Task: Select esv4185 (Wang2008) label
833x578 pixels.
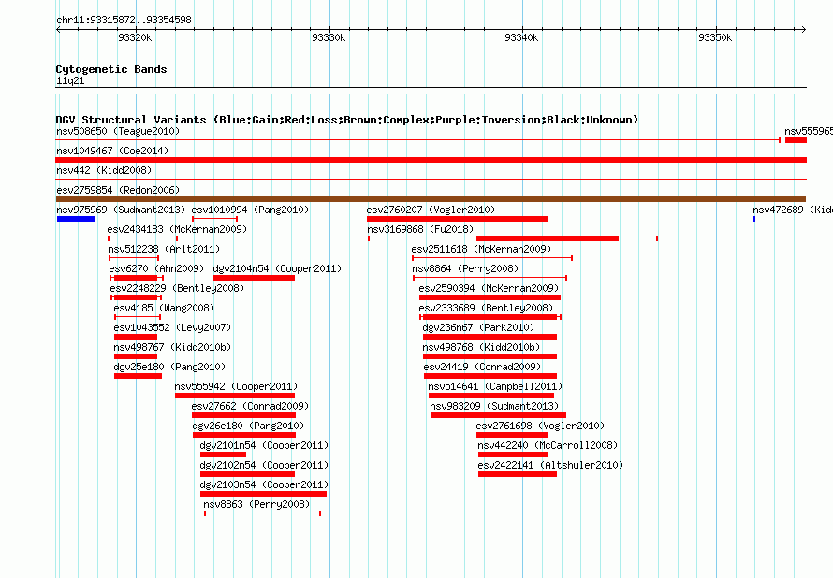Action: 164,308
